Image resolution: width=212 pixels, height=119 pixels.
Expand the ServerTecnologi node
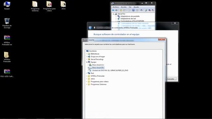87,59
